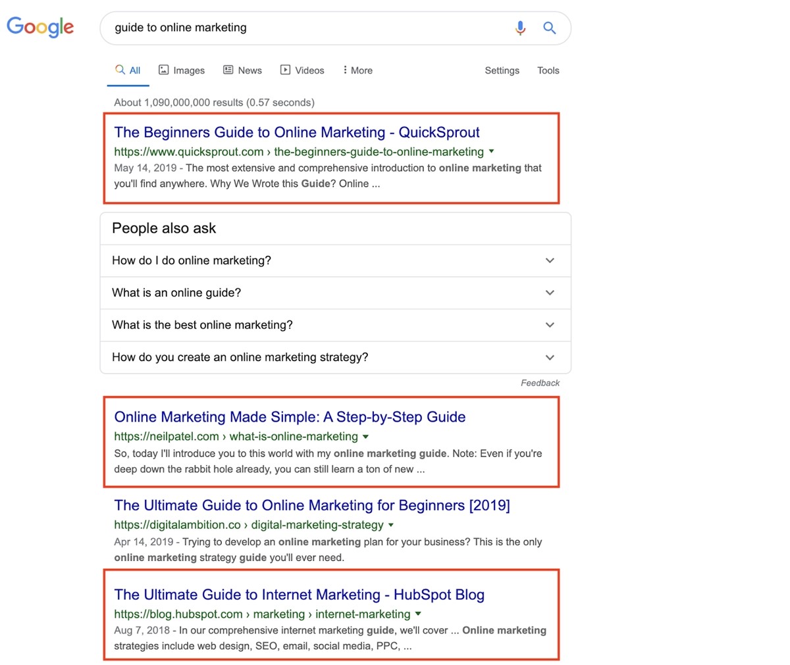Switch to the Images tab

click(182, 70)
